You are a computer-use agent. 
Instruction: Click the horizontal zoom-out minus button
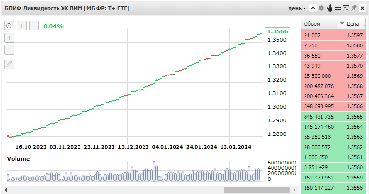(34, 26)
